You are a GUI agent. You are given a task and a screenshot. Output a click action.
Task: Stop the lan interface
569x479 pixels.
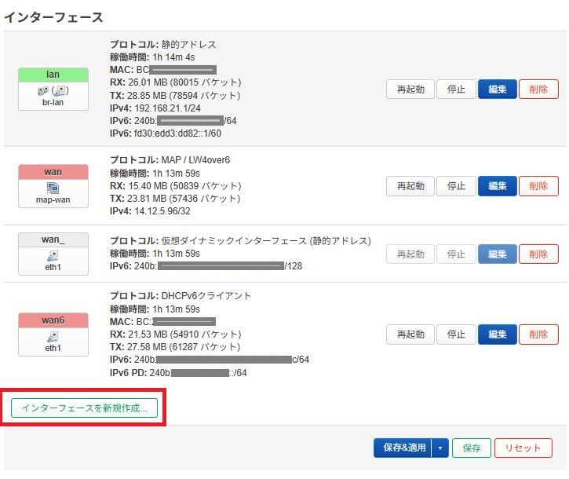tap(456, 90)
